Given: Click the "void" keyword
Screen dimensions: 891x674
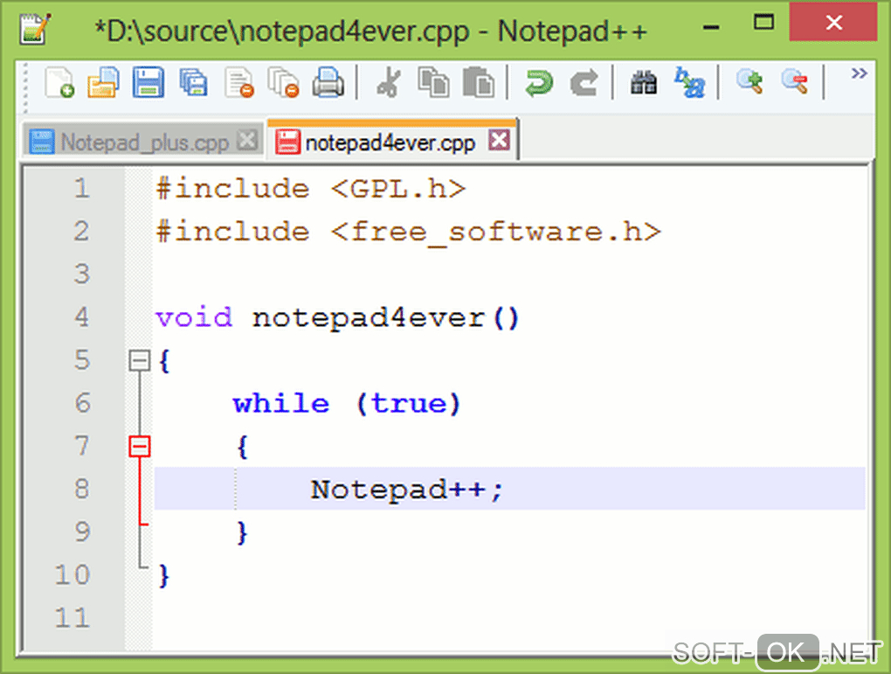Looking at the screenshot, I should 194,317.
